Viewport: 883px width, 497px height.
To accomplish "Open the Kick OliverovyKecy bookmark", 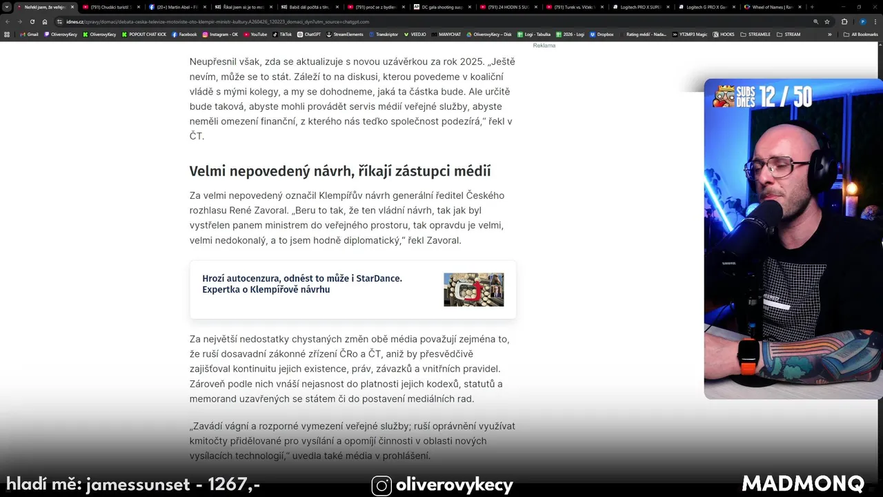I will [x=99, y=35].
